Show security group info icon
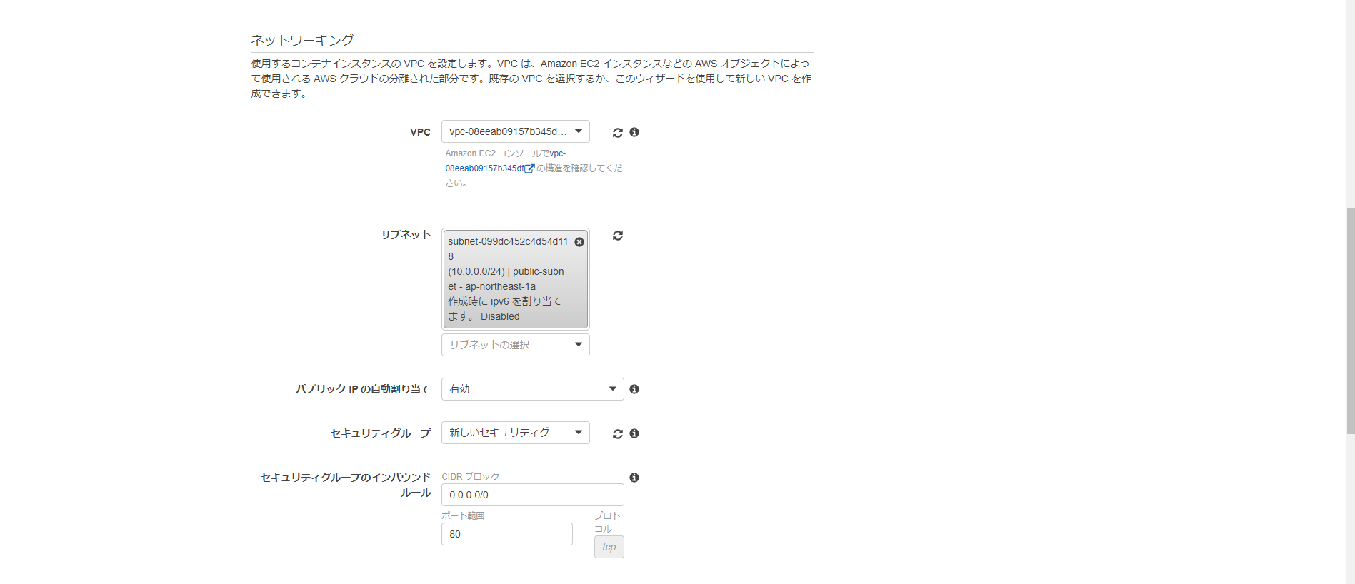 tap(634, 433)
